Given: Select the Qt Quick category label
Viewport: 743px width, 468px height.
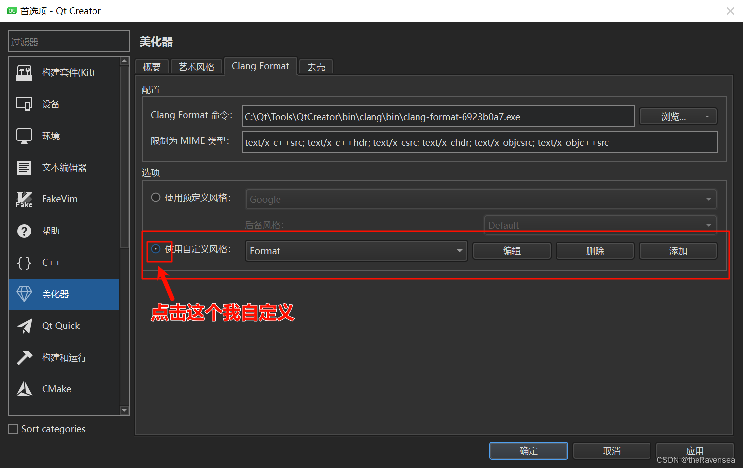Looking at the screenshot, I should [61, 326].
